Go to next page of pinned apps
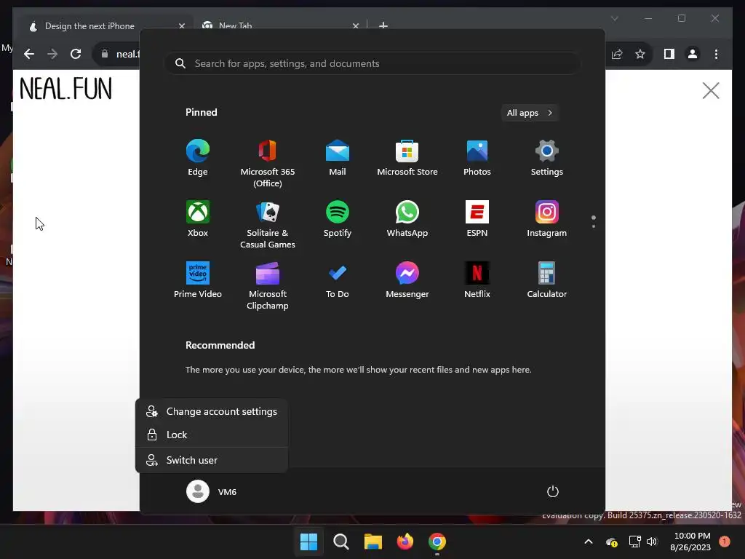 click(x=594, y=226)
